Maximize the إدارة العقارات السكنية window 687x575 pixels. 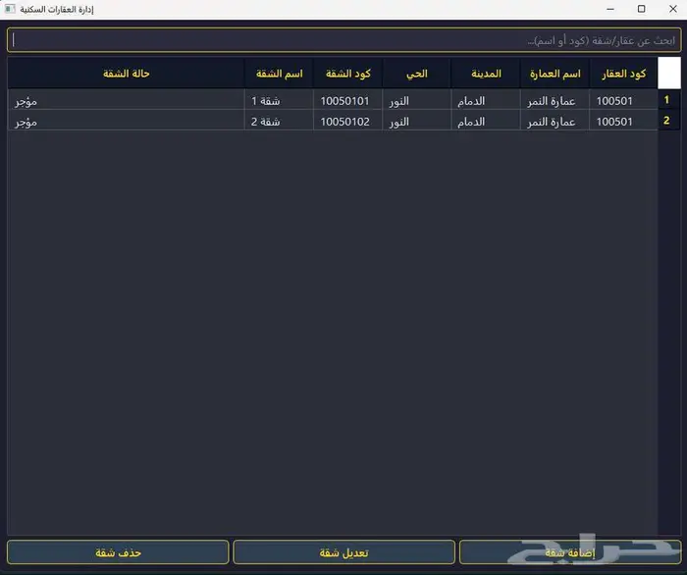pyautogui.click(x=641, y=9)
